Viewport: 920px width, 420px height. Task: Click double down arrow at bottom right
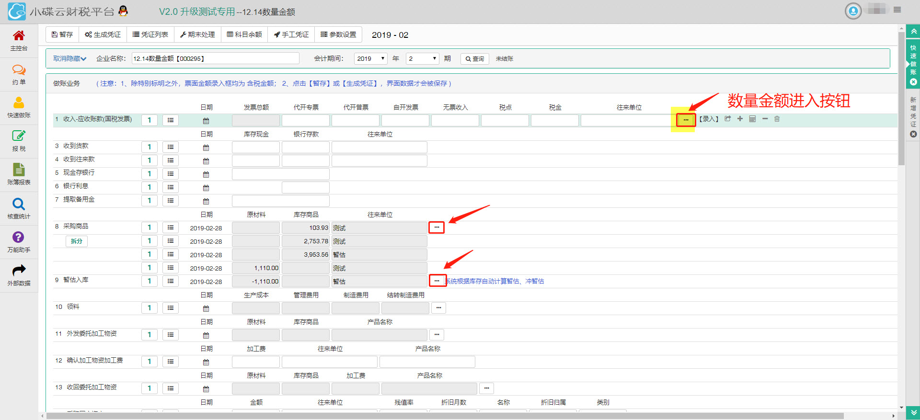pos(913,412)
